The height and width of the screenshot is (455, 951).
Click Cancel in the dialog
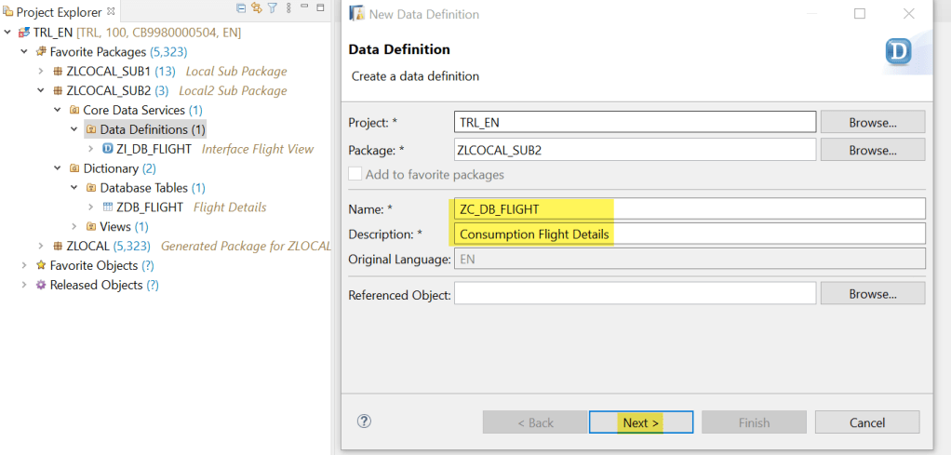[x=866, y=422]
